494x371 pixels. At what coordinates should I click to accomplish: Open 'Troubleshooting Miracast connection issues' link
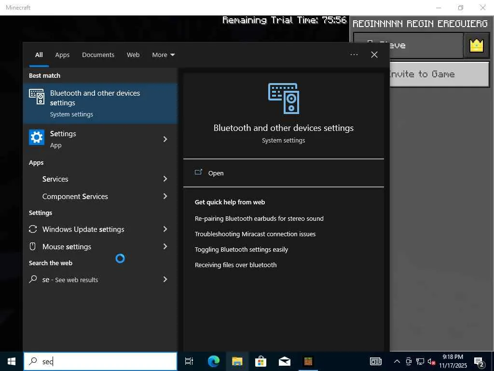pos(255,234)
